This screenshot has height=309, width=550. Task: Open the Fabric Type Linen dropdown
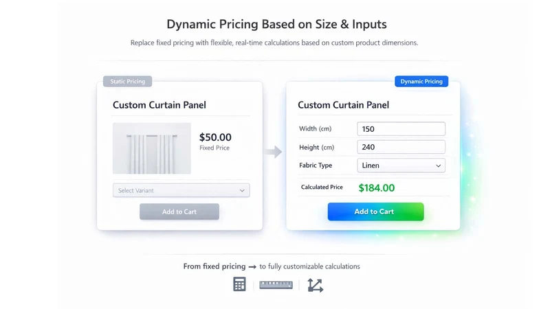[401, 165]
